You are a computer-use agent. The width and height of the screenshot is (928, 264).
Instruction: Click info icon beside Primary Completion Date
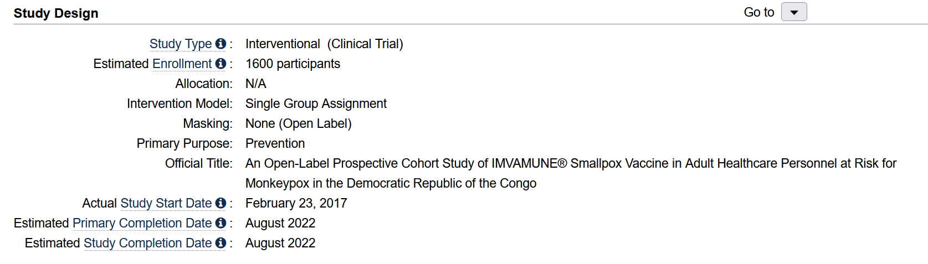221,223
